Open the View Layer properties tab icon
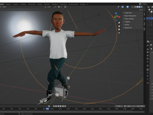 tap(148, 56)
